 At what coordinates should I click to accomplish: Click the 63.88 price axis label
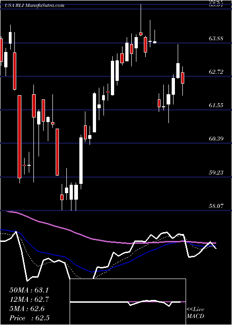[216, 39]
